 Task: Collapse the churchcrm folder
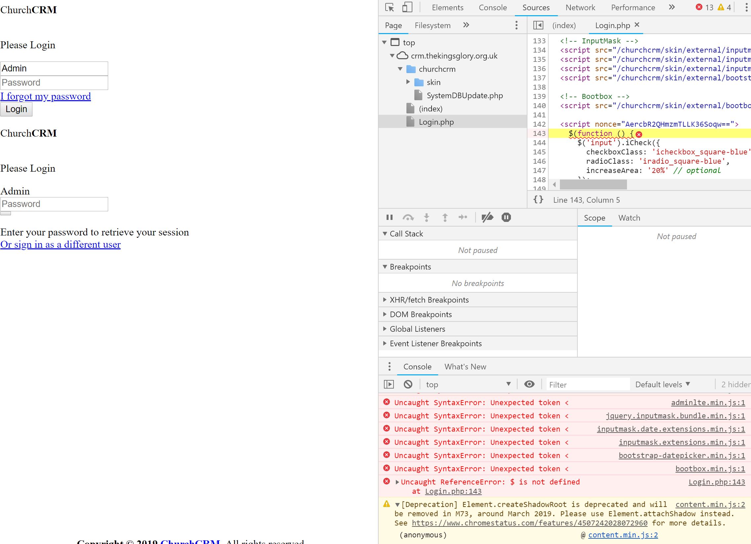click(400, 69)
